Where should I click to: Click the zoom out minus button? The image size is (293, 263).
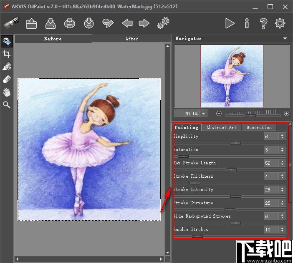219,114
